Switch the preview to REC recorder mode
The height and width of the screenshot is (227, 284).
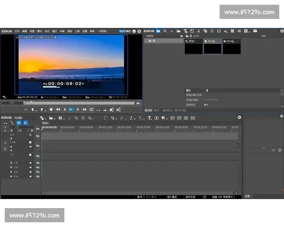point(128,31)
